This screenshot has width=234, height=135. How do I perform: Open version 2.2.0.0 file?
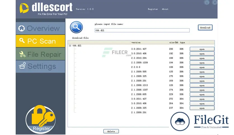point(202,67)
